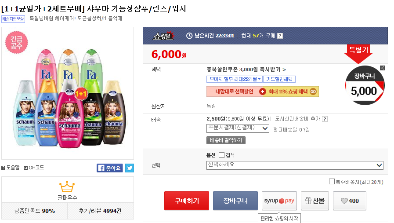
Task: Click the help icon next to 도서산간배송비 추가
Action: 325,119
